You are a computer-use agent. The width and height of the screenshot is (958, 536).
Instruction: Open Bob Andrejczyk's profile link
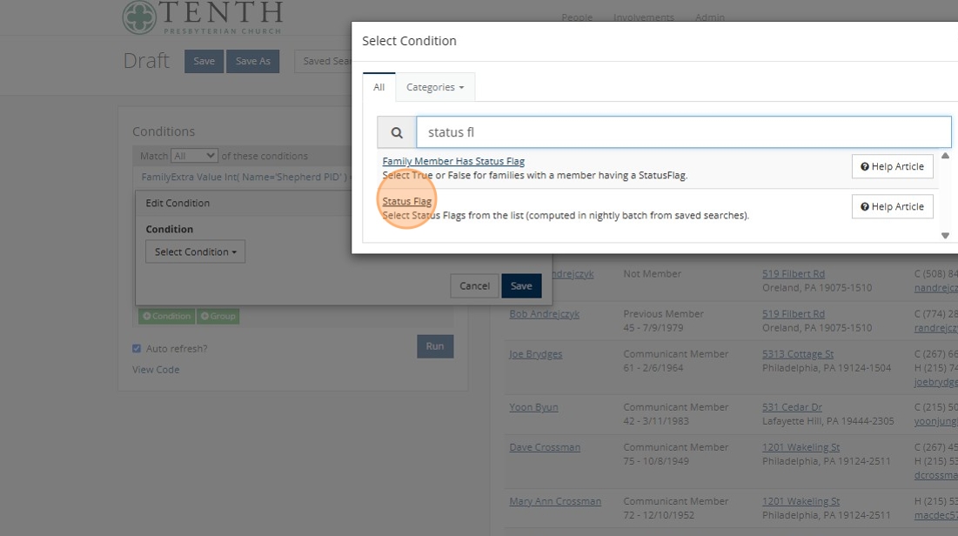(545, 314)
